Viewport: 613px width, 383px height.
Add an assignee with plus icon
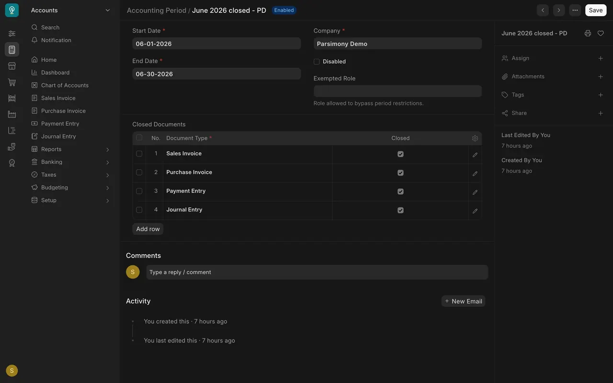click(x=601, y=58)
